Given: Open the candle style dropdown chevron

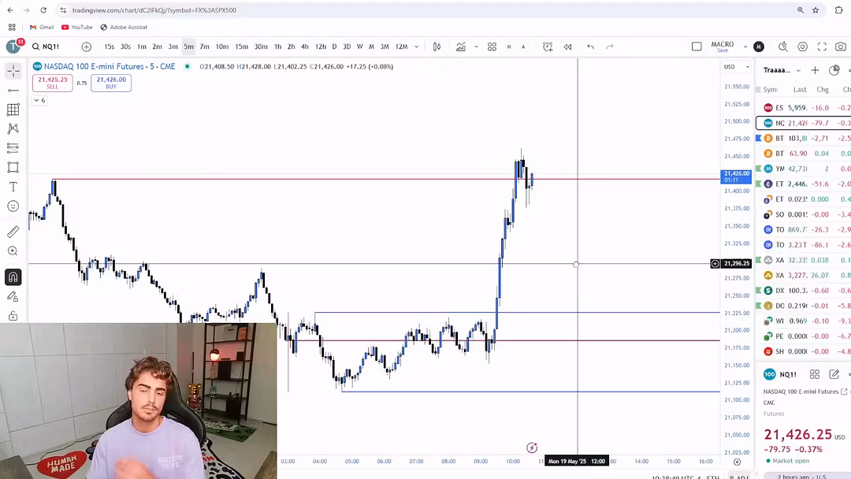Looking at the screenshot, I should 476,46.
